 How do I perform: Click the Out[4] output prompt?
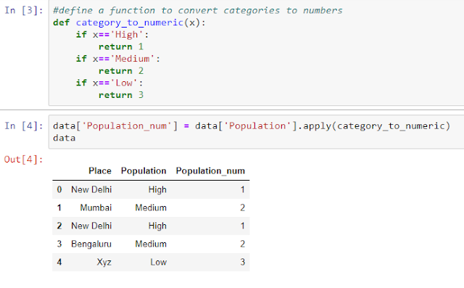click(23, 160)
